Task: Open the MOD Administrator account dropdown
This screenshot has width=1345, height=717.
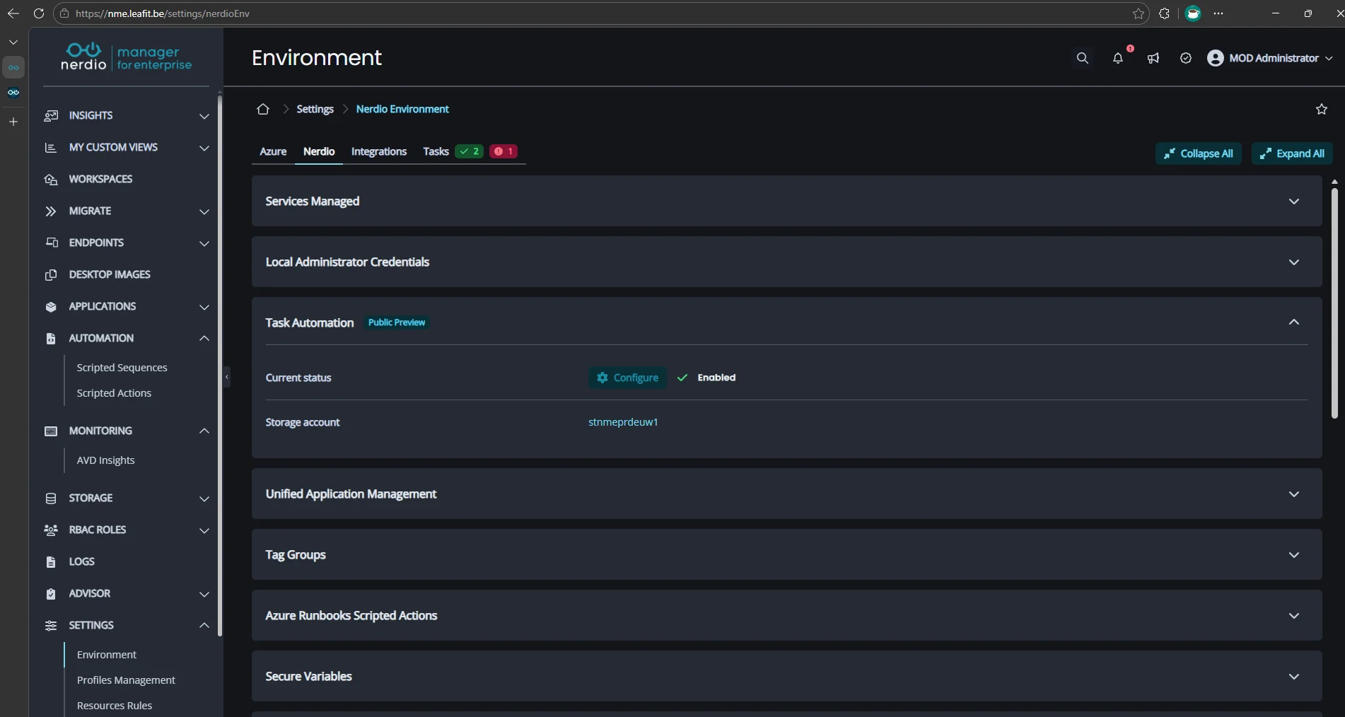Action: [x=1269, y=58]
